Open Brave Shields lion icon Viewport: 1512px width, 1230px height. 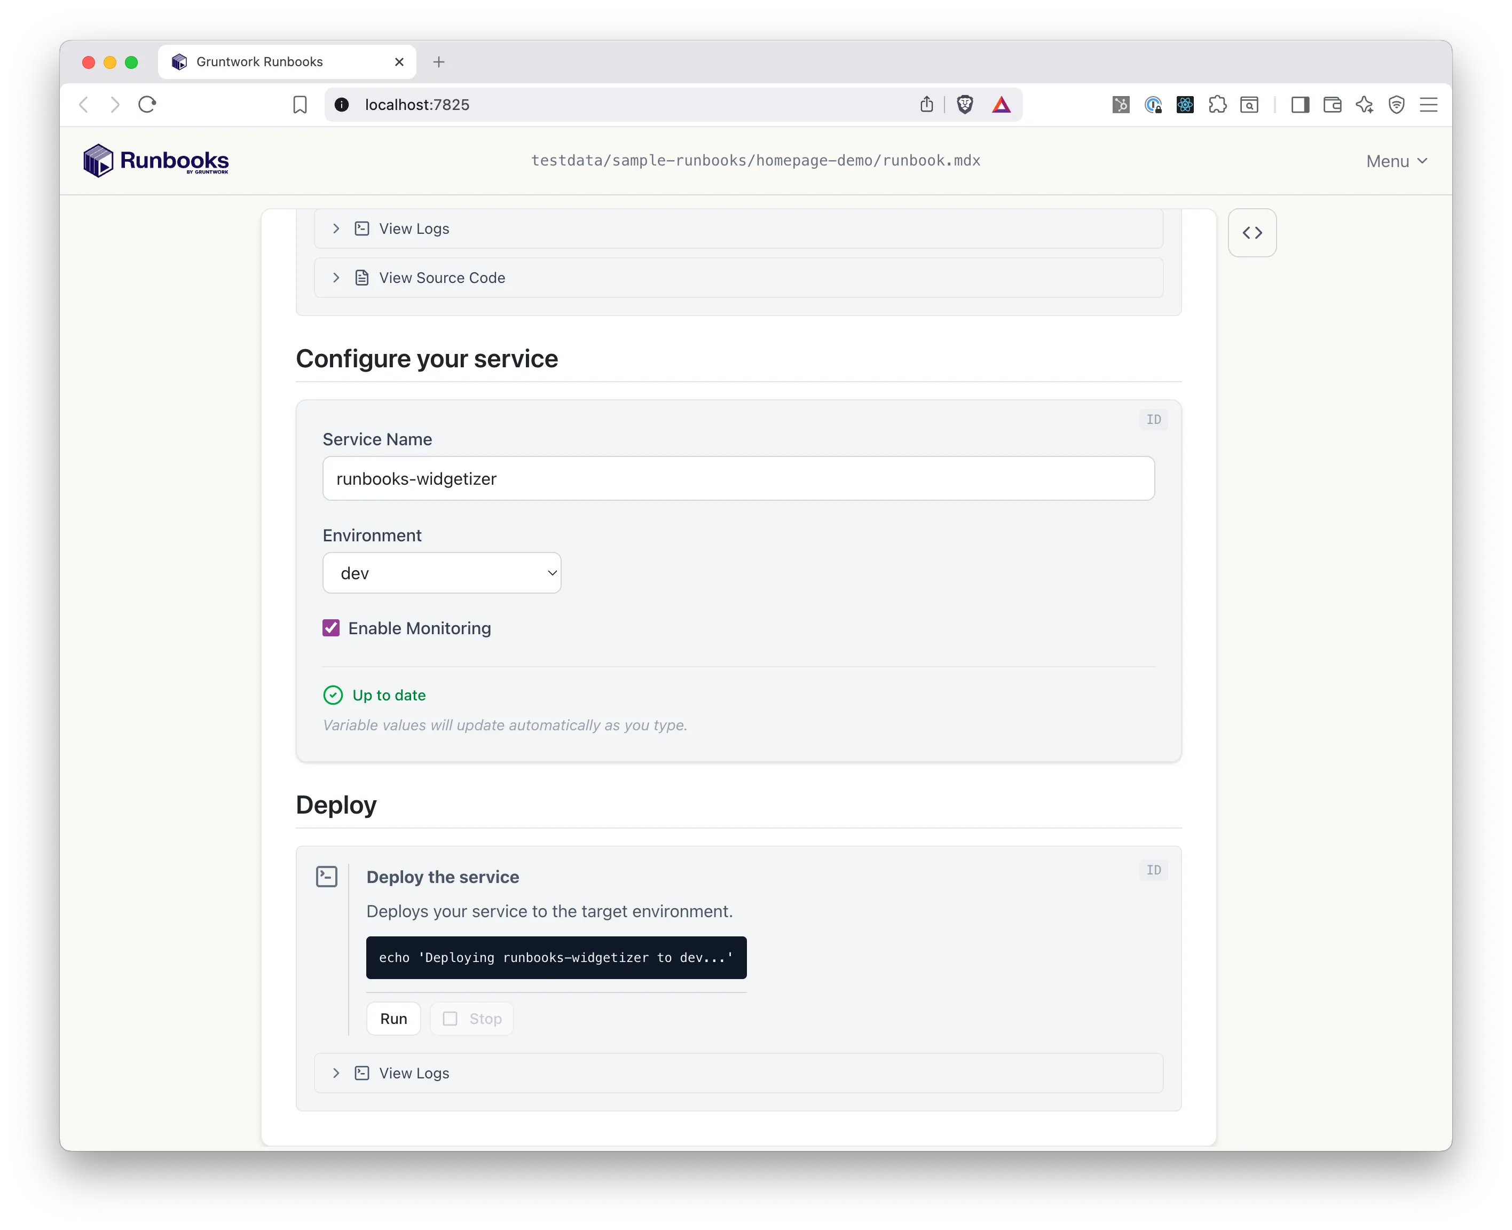[964, 104]
